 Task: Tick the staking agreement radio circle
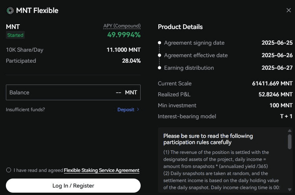click(9, 170)
